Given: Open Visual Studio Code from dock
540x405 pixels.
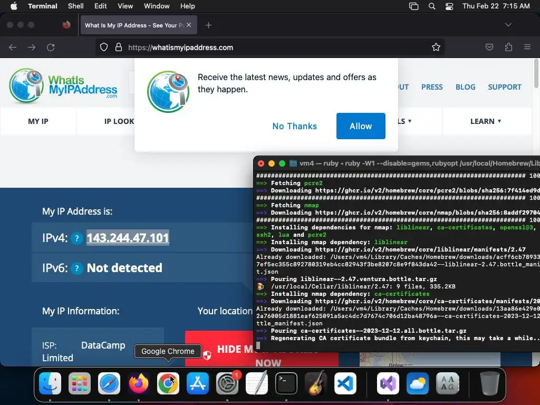Looking at the screenshot, I should coord(345,383).
